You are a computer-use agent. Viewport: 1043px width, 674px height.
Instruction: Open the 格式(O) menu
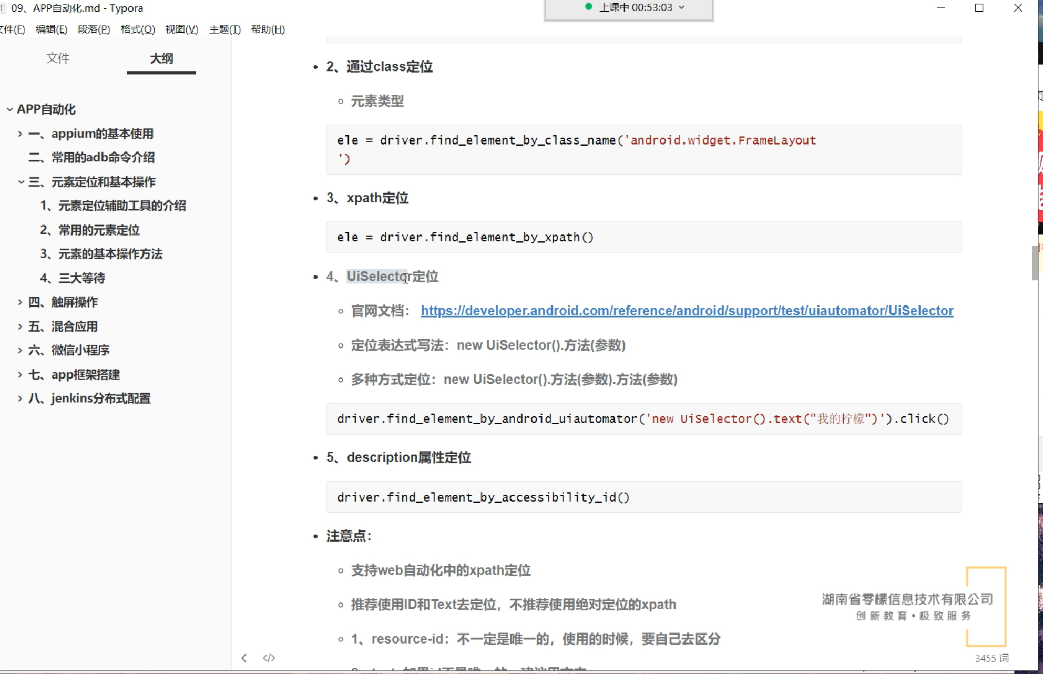138,29
